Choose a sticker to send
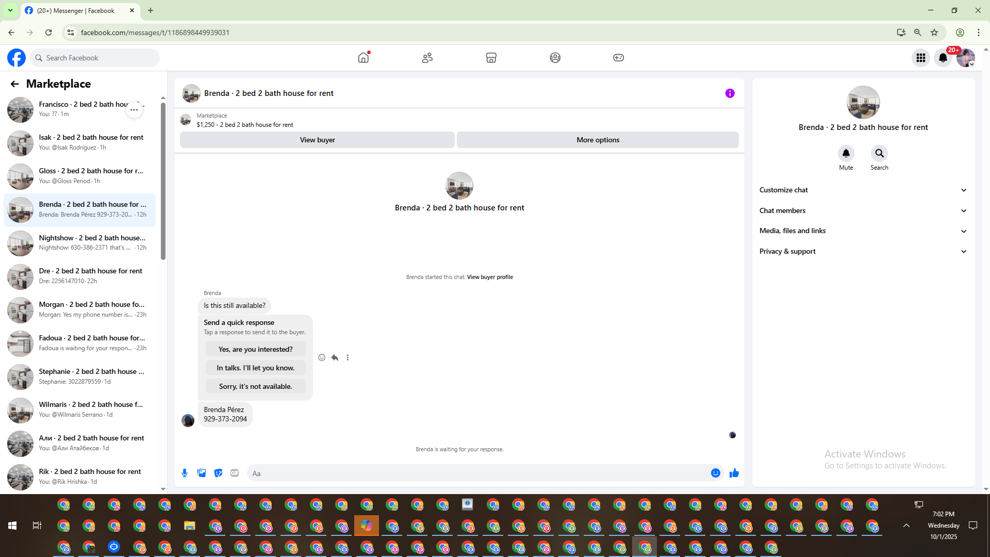Viewport: 990px width, 557px height. [218, 473]
